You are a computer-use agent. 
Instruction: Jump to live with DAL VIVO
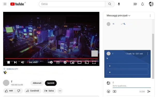[x=32, y=62]
